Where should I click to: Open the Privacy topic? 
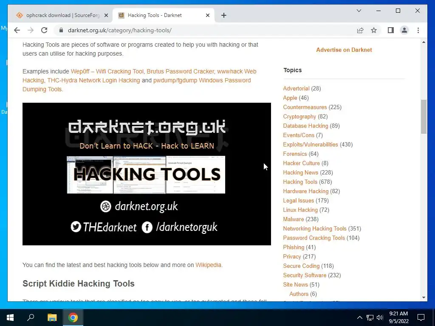[292, 256]
